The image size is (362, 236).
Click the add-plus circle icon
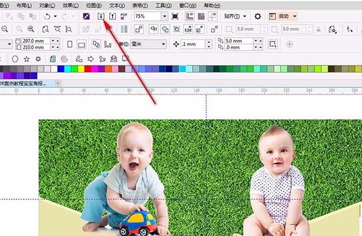290,44
